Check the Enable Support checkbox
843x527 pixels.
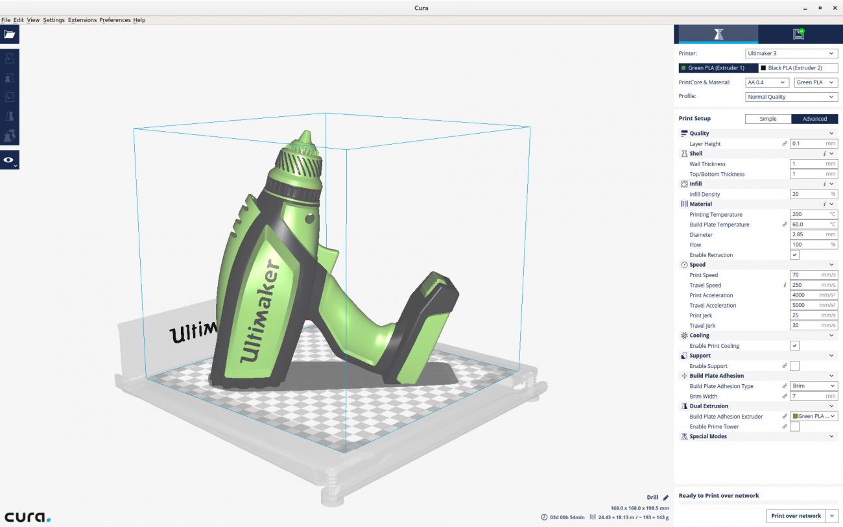(x=794, y=366)
